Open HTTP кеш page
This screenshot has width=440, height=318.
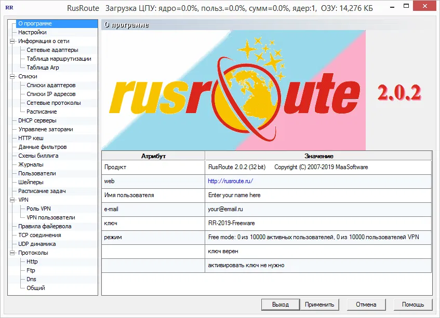tap(31, 138)
